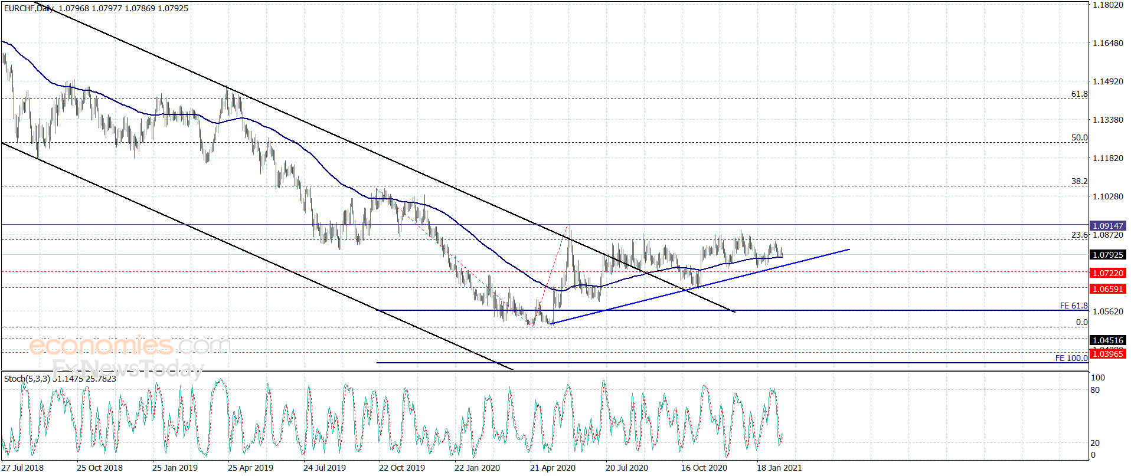The height and width of the screenshot is (476, 1131).
Task: Click the red 1.06591 level label
Action: 1108,289
